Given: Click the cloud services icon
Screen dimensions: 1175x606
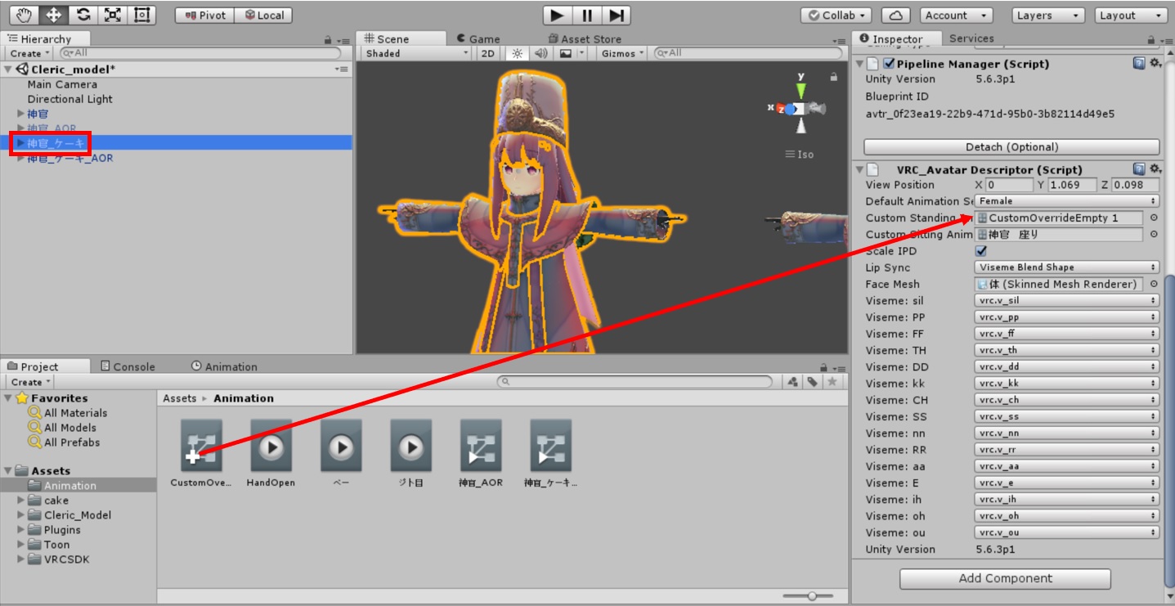Looking at the screenshot, I should [896, 16].
